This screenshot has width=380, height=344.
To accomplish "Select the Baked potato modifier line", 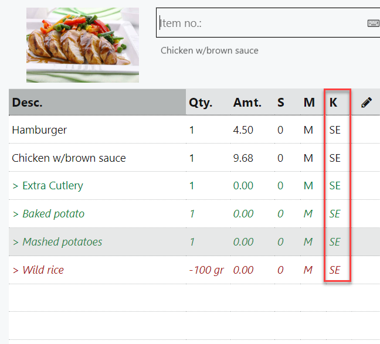I will [x=49, y=214].
